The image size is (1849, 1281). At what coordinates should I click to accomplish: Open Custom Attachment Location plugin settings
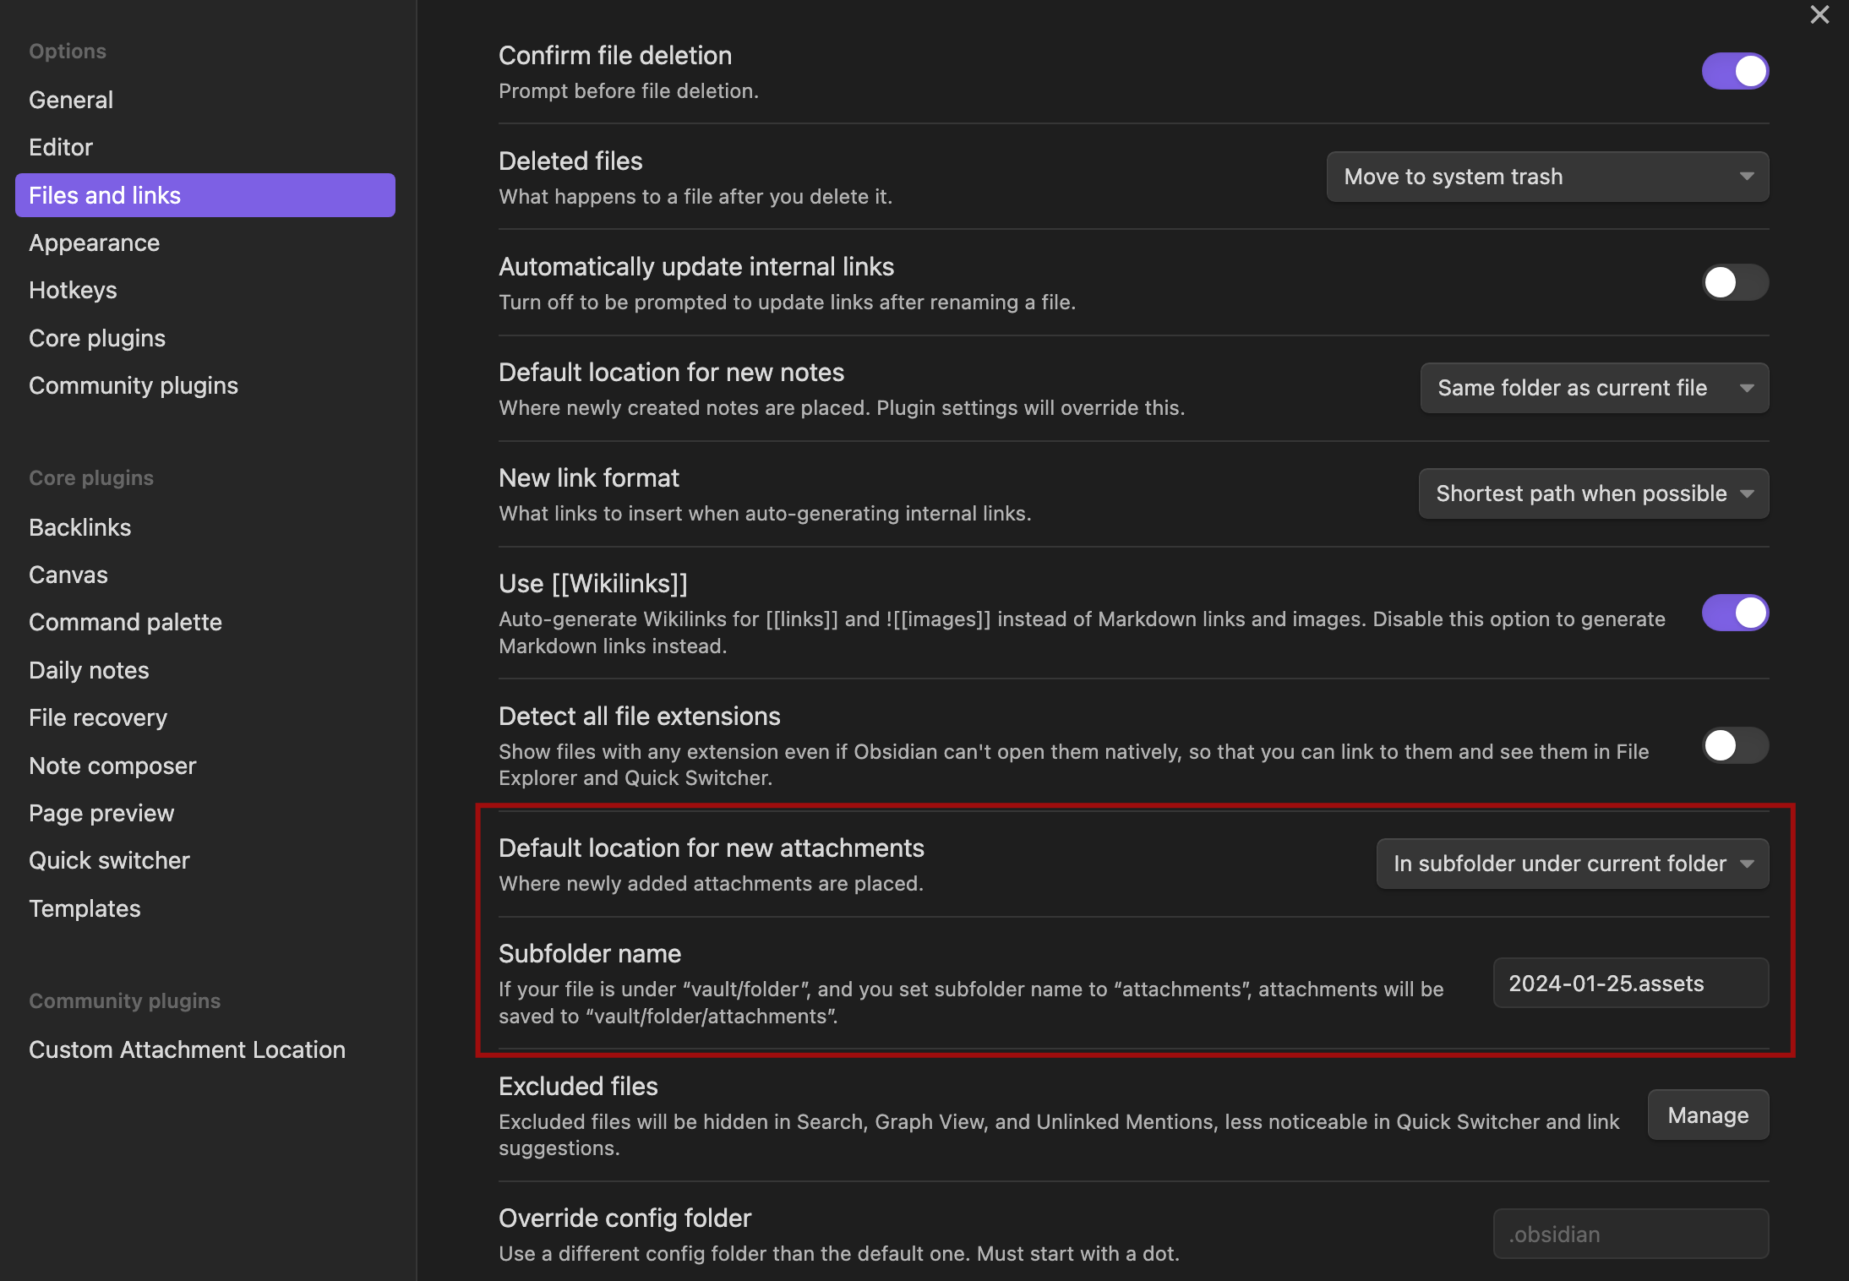click(x=187, y=1049)
